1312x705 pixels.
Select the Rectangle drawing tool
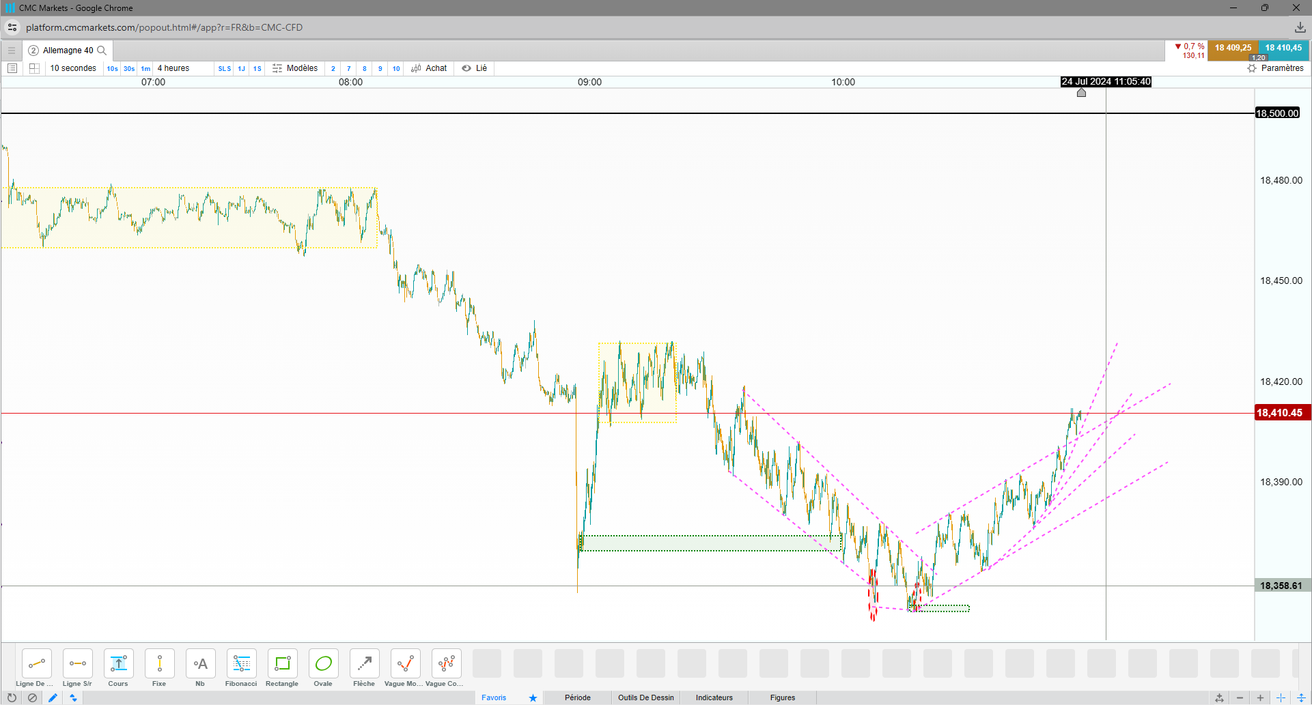pos(282,664)
